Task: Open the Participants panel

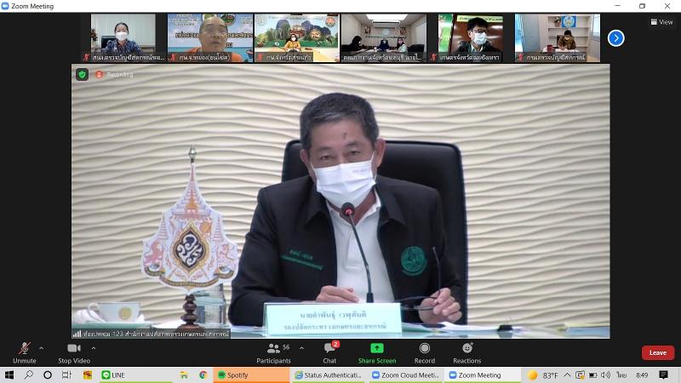Action: (273, 352)
